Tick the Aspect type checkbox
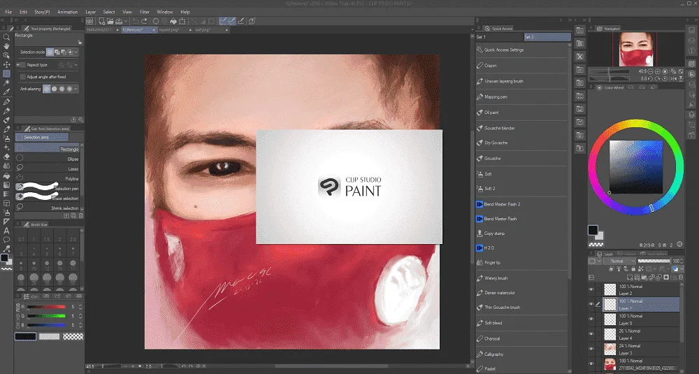The width and height of the screenshot is (699, 374). pyautogui.click(x=23, y=64)
